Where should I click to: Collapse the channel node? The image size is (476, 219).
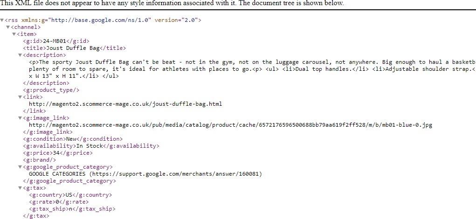(x=8, y=27)
